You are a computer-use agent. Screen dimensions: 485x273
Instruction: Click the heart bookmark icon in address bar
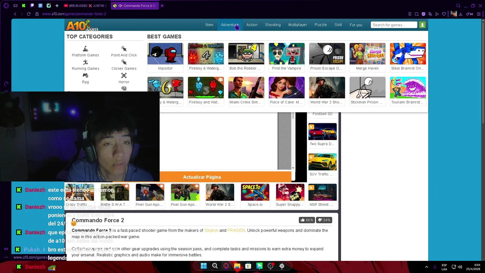click(x=444, y=14)
